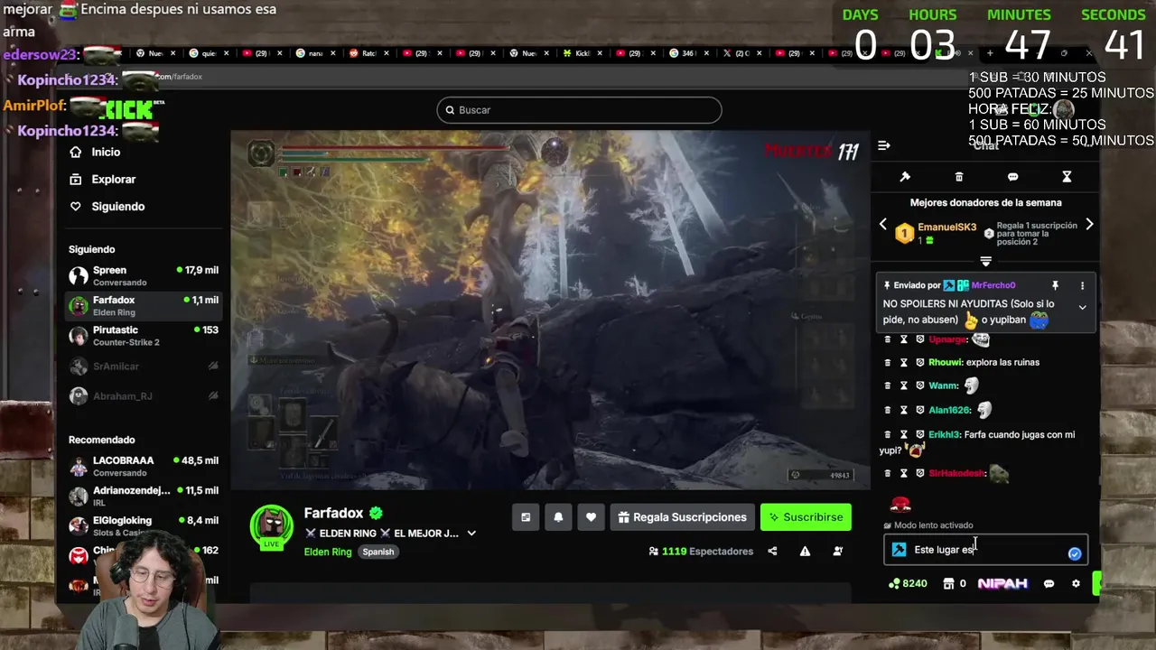Ban Alan1626 with shield icon

tap(920, 410)
